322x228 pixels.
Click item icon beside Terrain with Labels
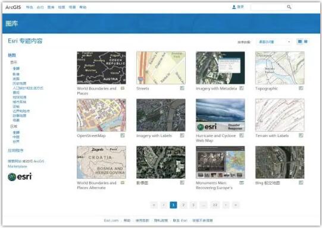(301, 135)
